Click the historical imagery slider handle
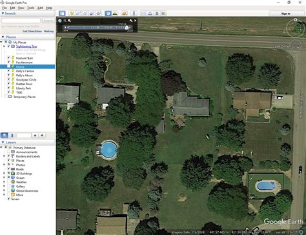This screenshot has width=306, height=235. pos(127,28)
